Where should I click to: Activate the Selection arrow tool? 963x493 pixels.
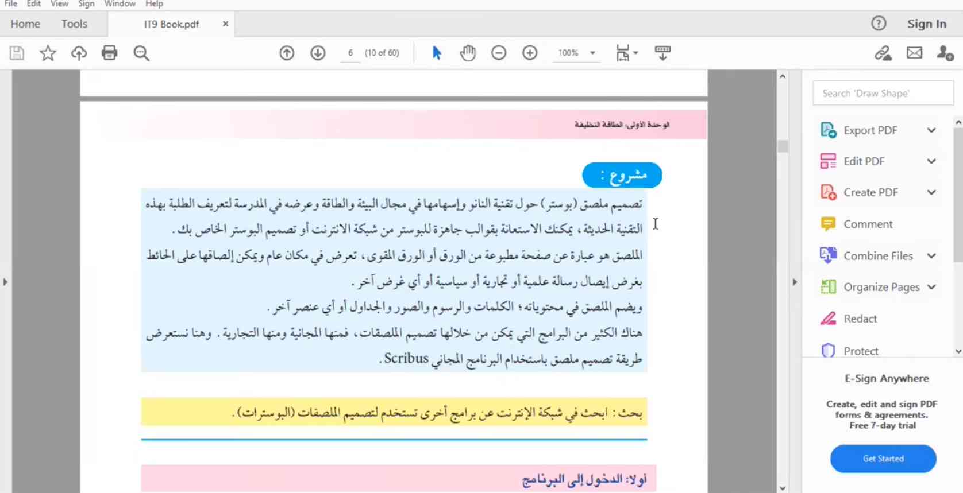(437, 53)
